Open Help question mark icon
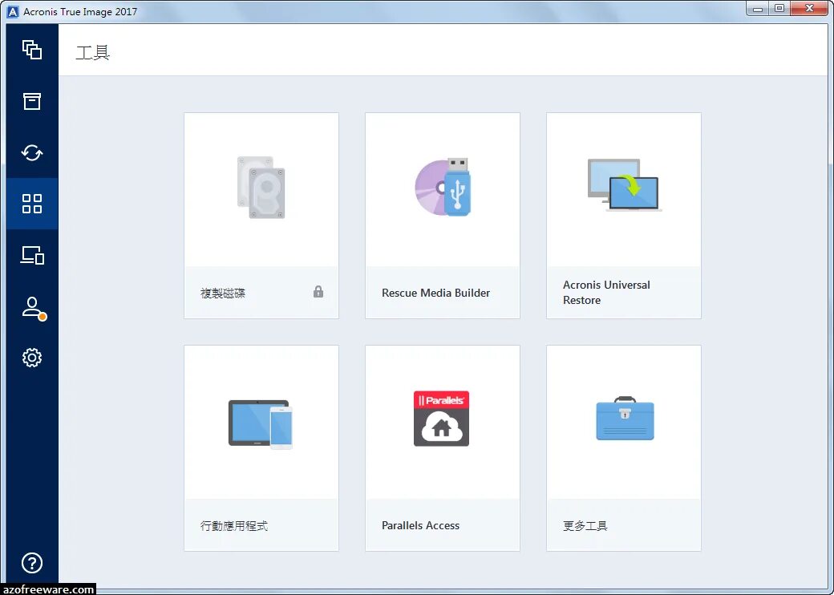Screen dimensions: 834x595 pyautogui.click(x=32, y=563)
